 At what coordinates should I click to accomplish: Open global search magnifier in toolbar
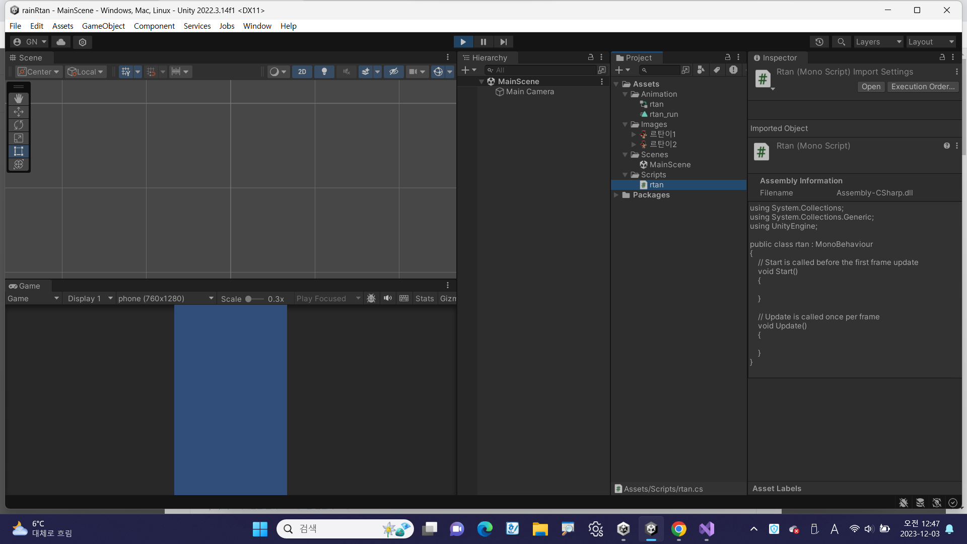pyautogui.click(x=841, y=42)
